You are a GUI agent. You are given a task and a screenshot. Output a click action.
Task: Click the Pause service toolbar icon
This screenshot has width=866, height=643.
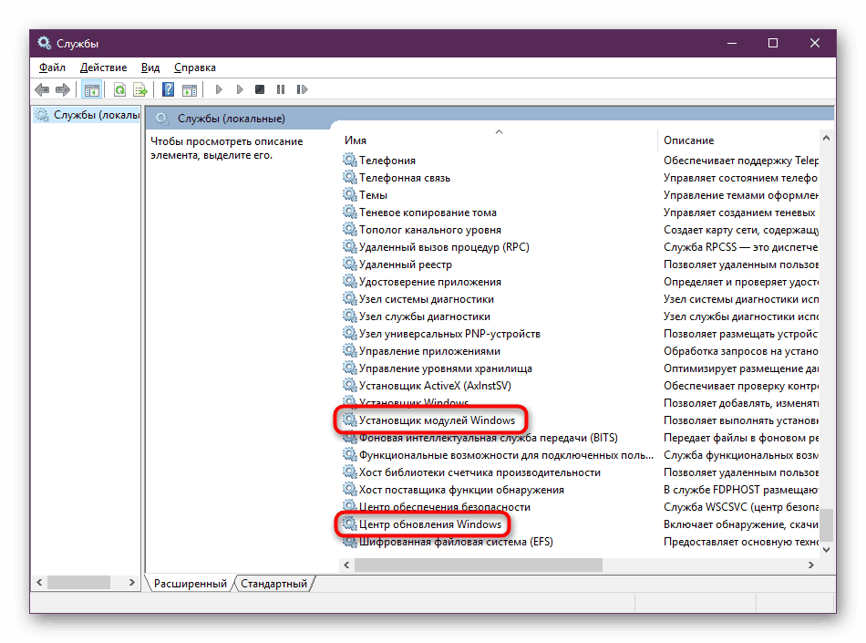(x=281, y=89)
